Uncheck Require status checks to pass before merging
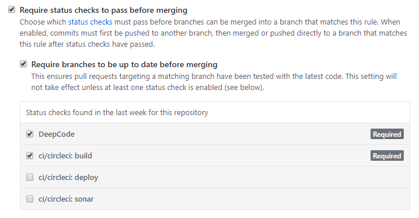The width and height of the screenshot is (419, 218). 12,10
